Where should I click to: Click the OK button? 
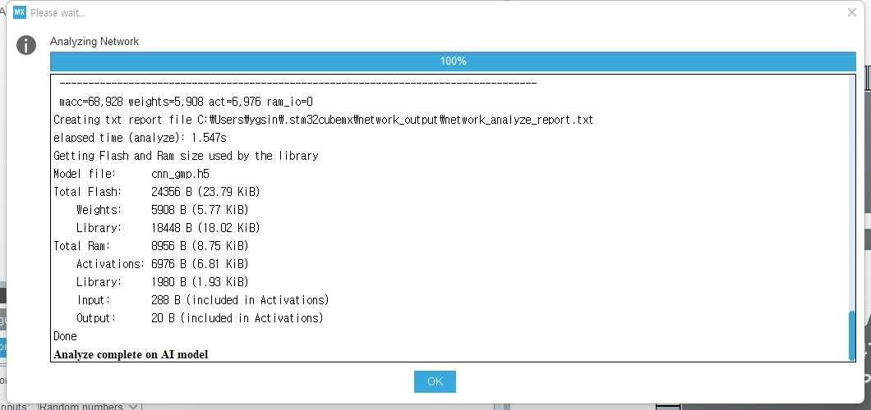point(435,381)
